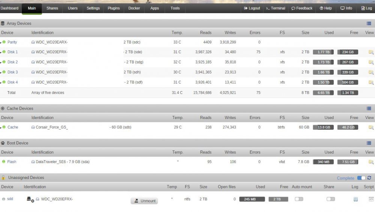Open the Tools tab

pos(175,8)
